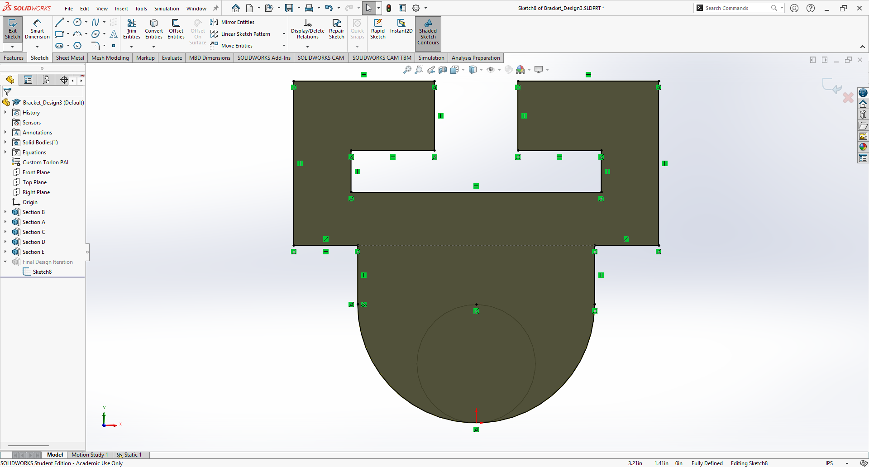
Task: Expand the History tree node
Action: 5,113
